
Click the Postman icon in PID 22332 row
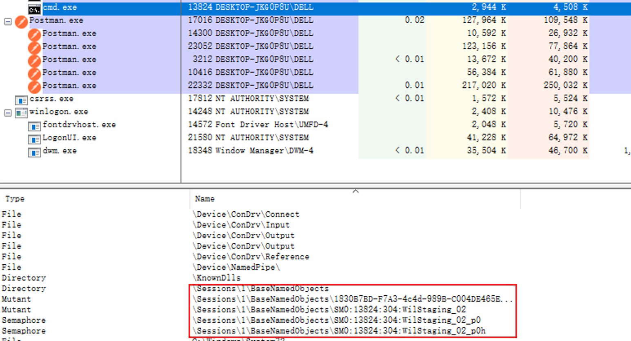(34, 87)
